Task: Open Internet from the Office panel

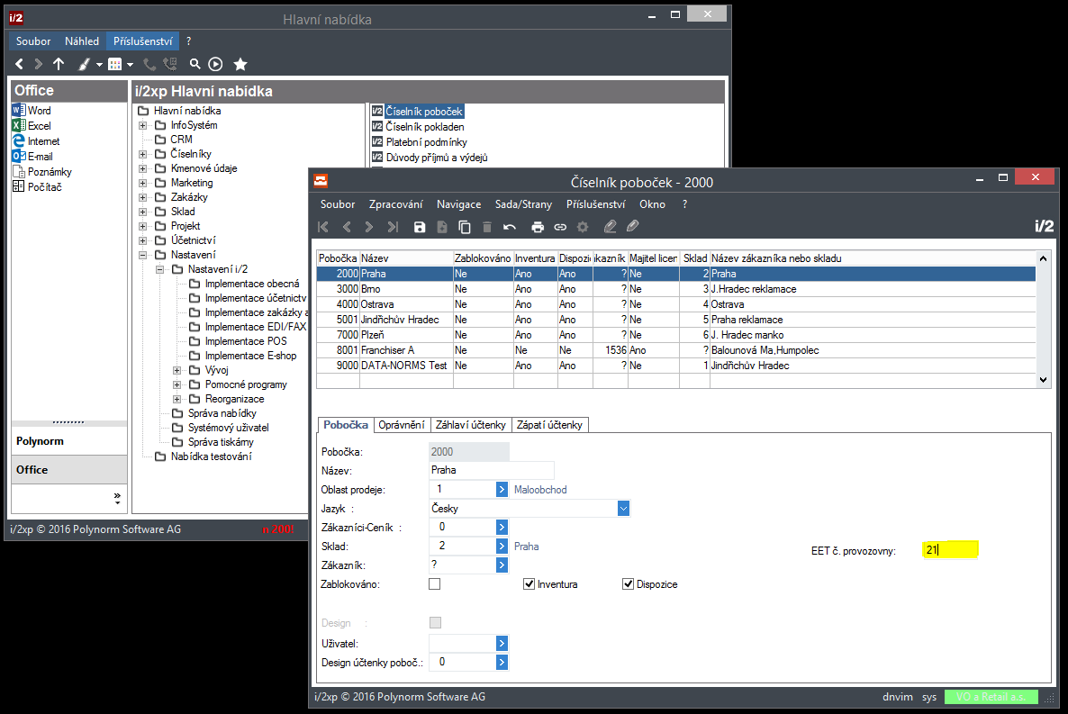Action: (x=36, y=141)
